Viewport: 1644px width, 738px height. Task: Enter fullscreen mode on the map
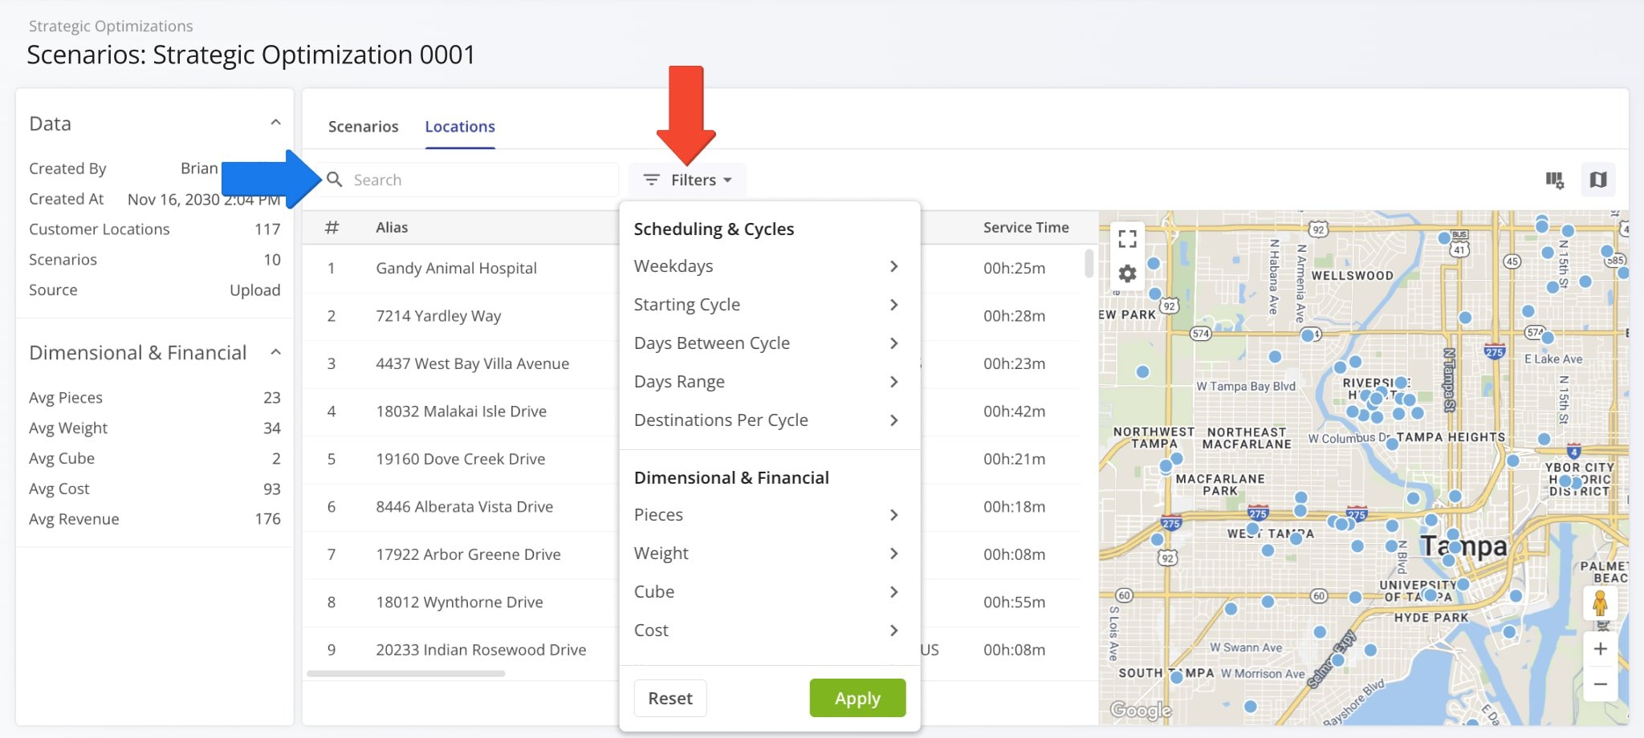point(1127,237)
